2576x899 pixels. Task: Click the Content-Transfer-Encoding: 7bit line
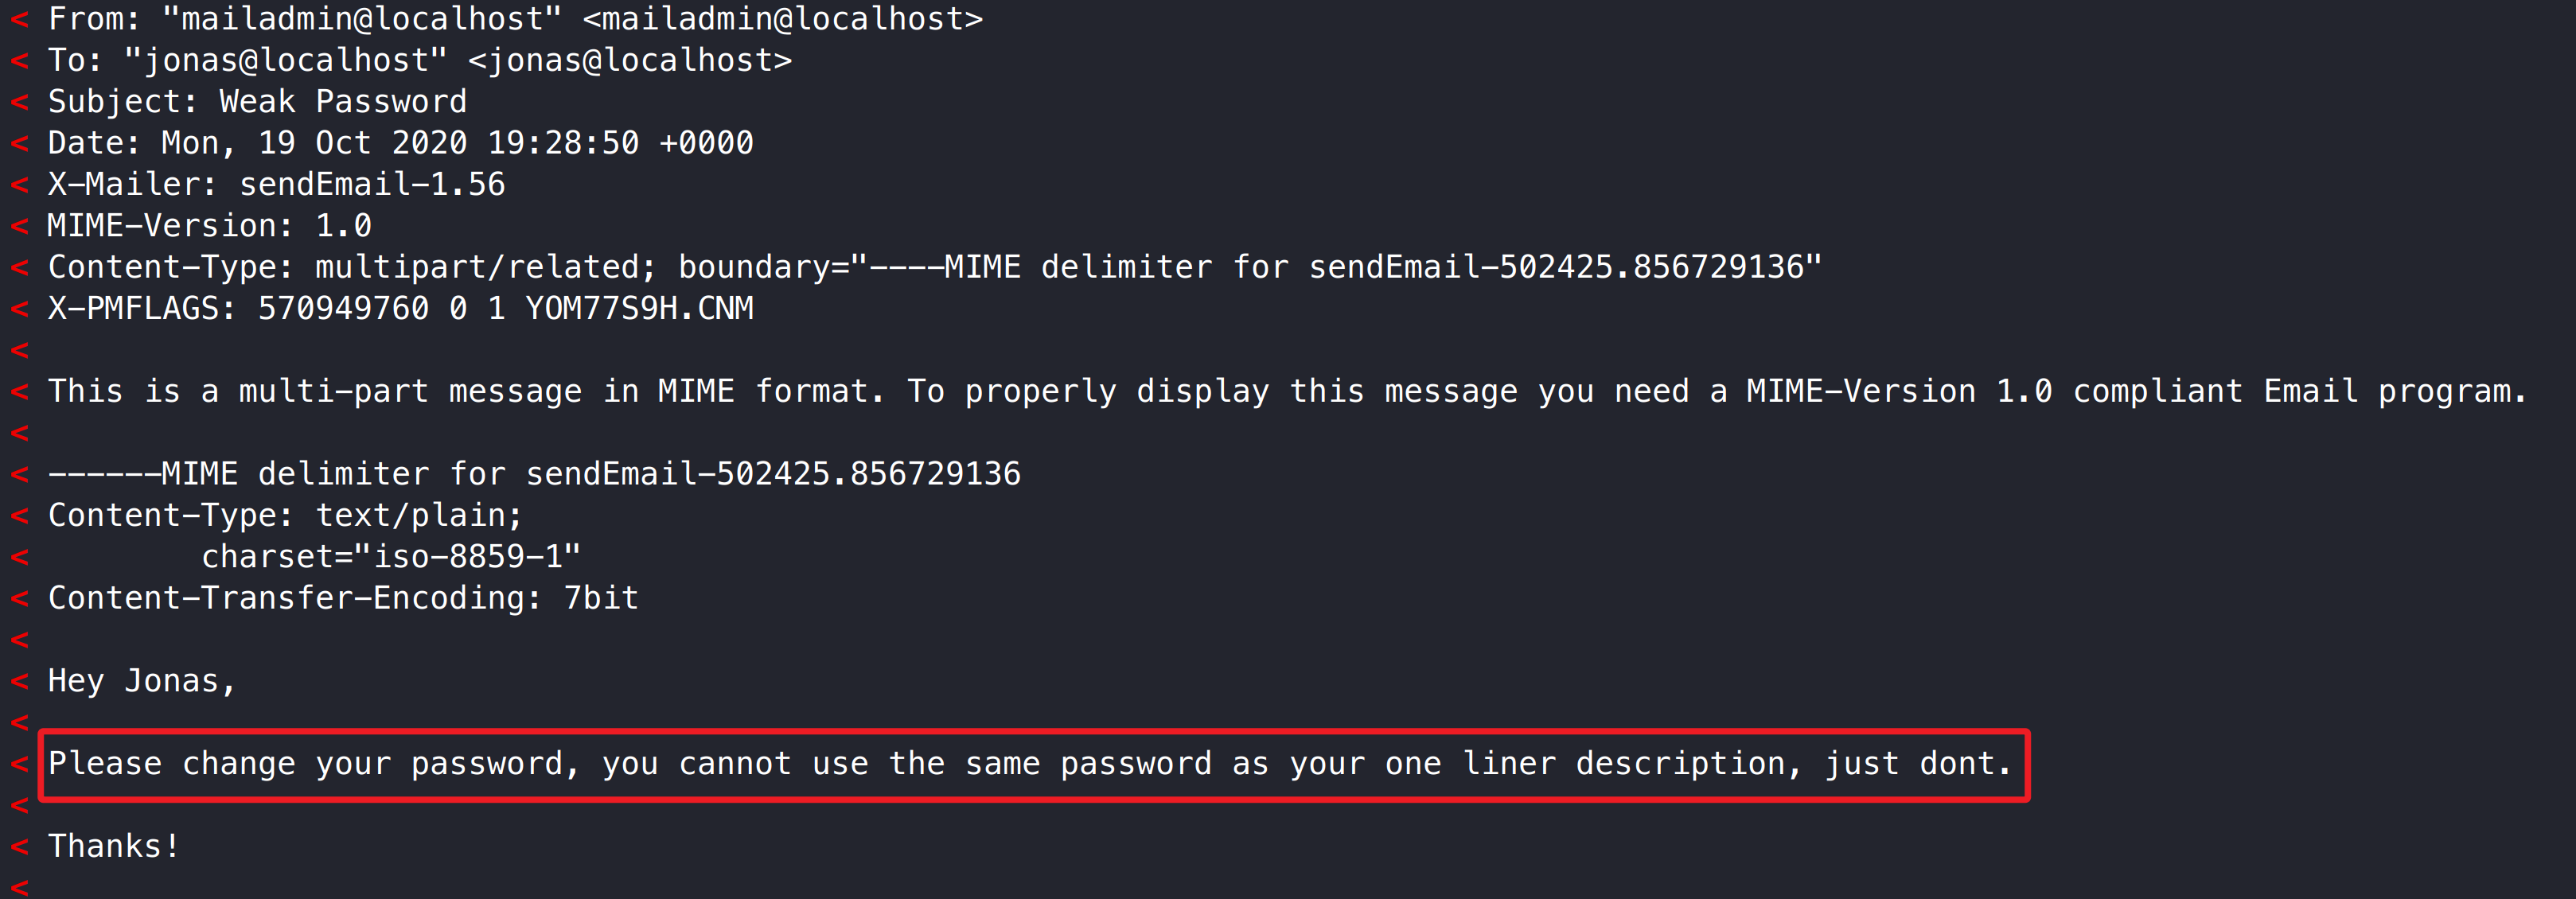[343, 598]
